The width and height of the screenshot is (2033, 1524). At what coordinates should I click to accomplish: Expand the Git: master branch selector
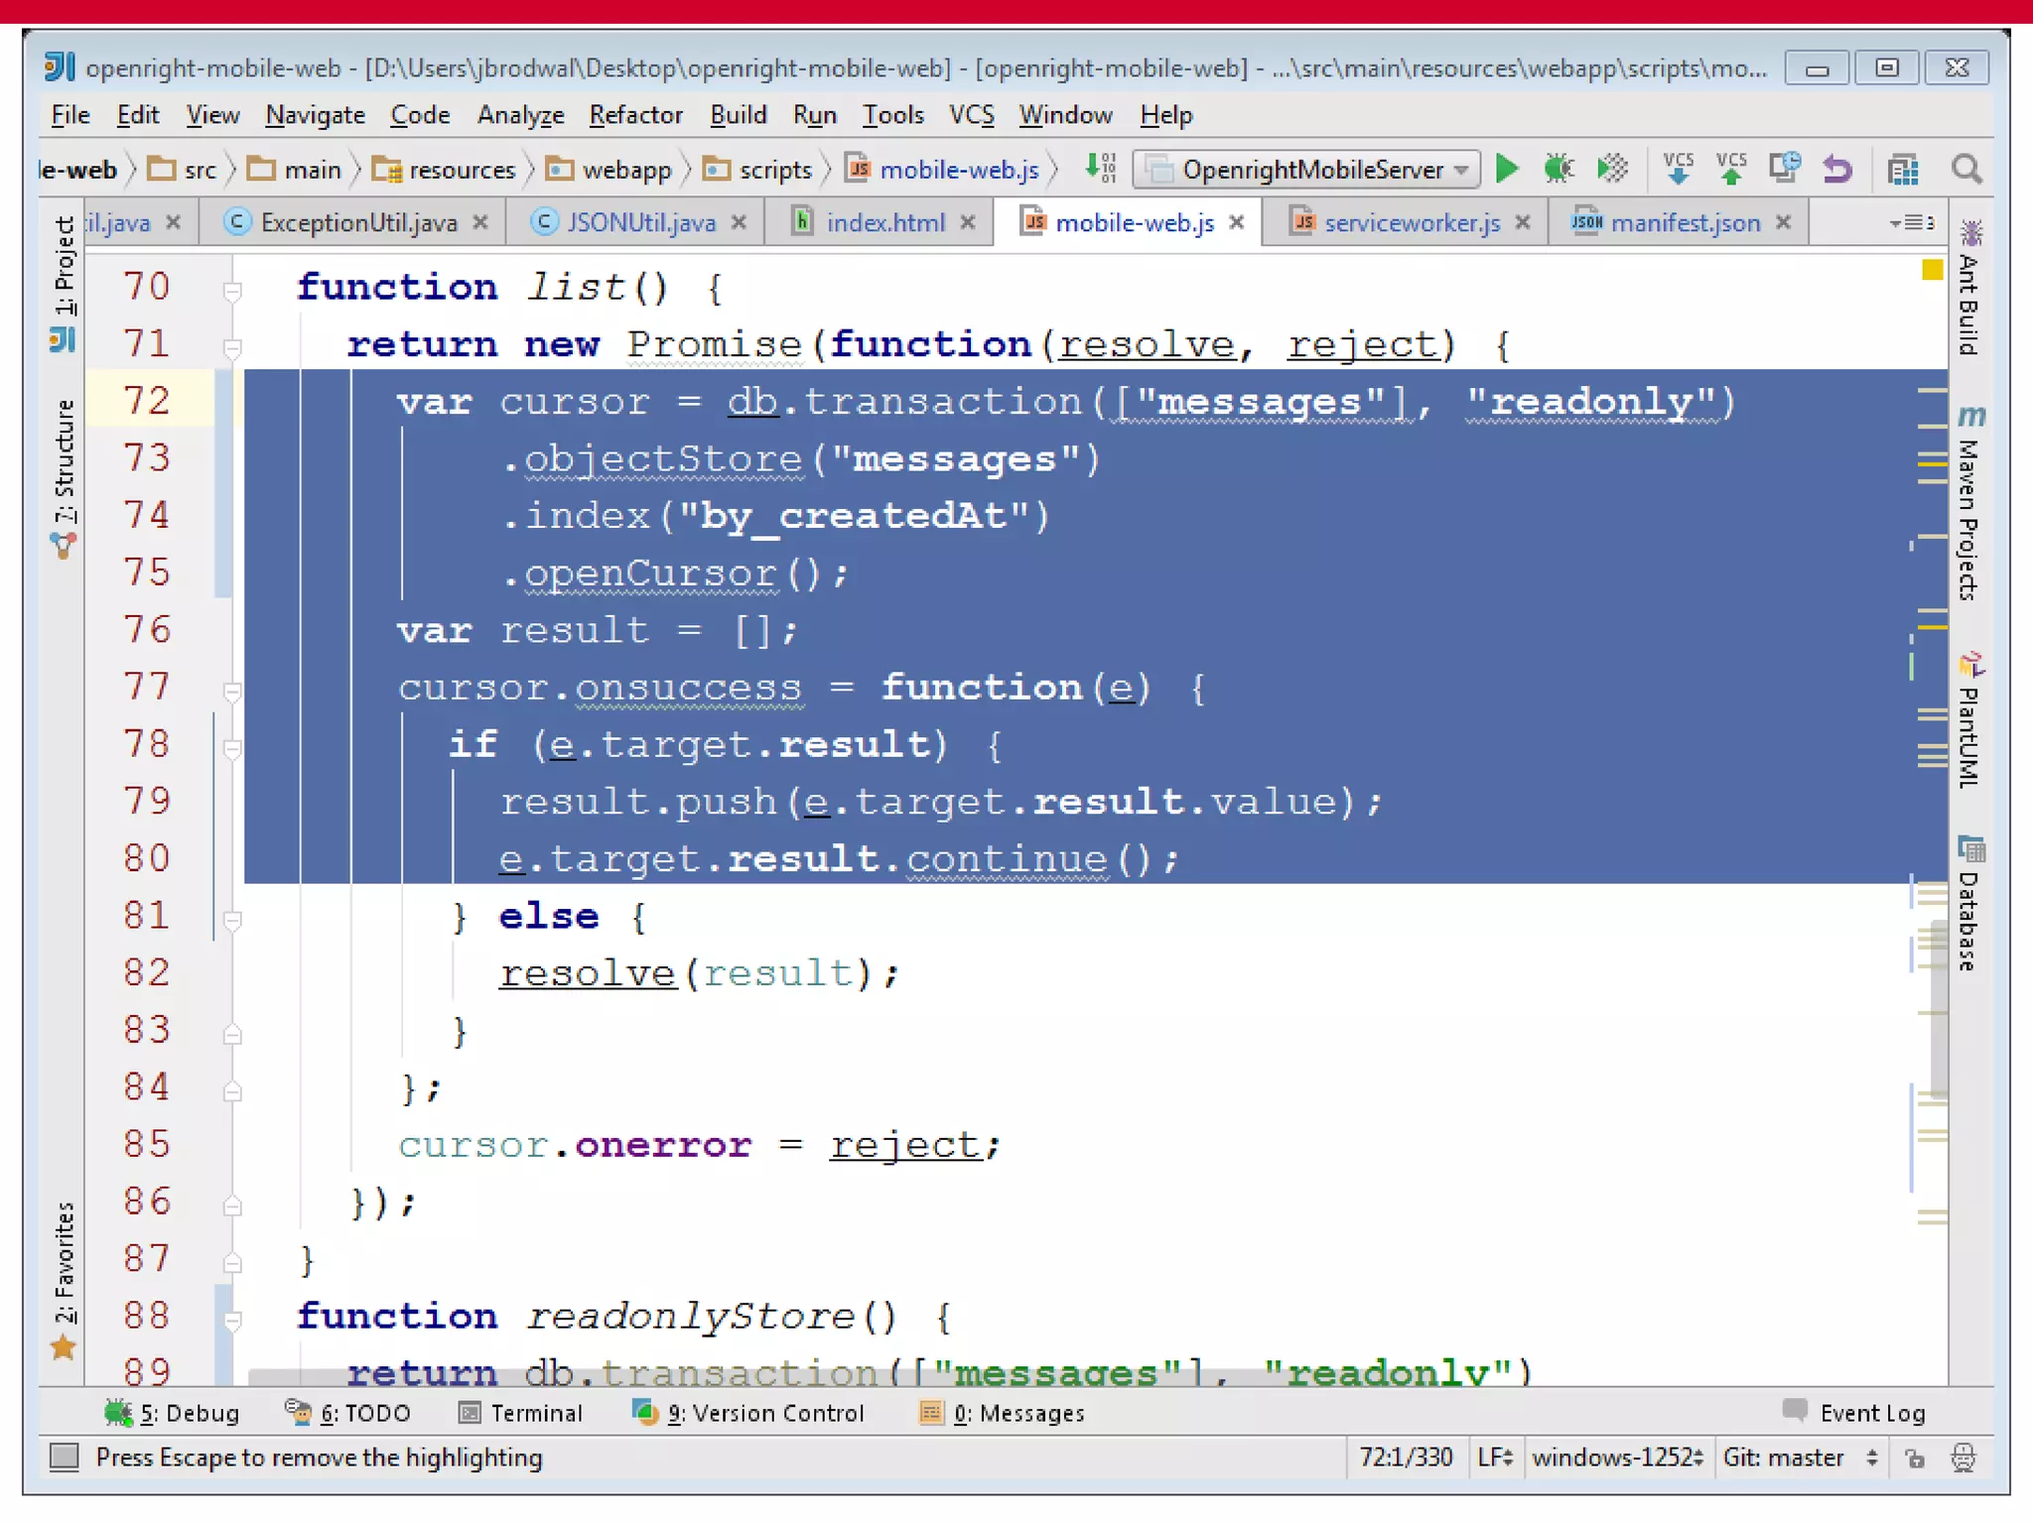[1800, 1458]
